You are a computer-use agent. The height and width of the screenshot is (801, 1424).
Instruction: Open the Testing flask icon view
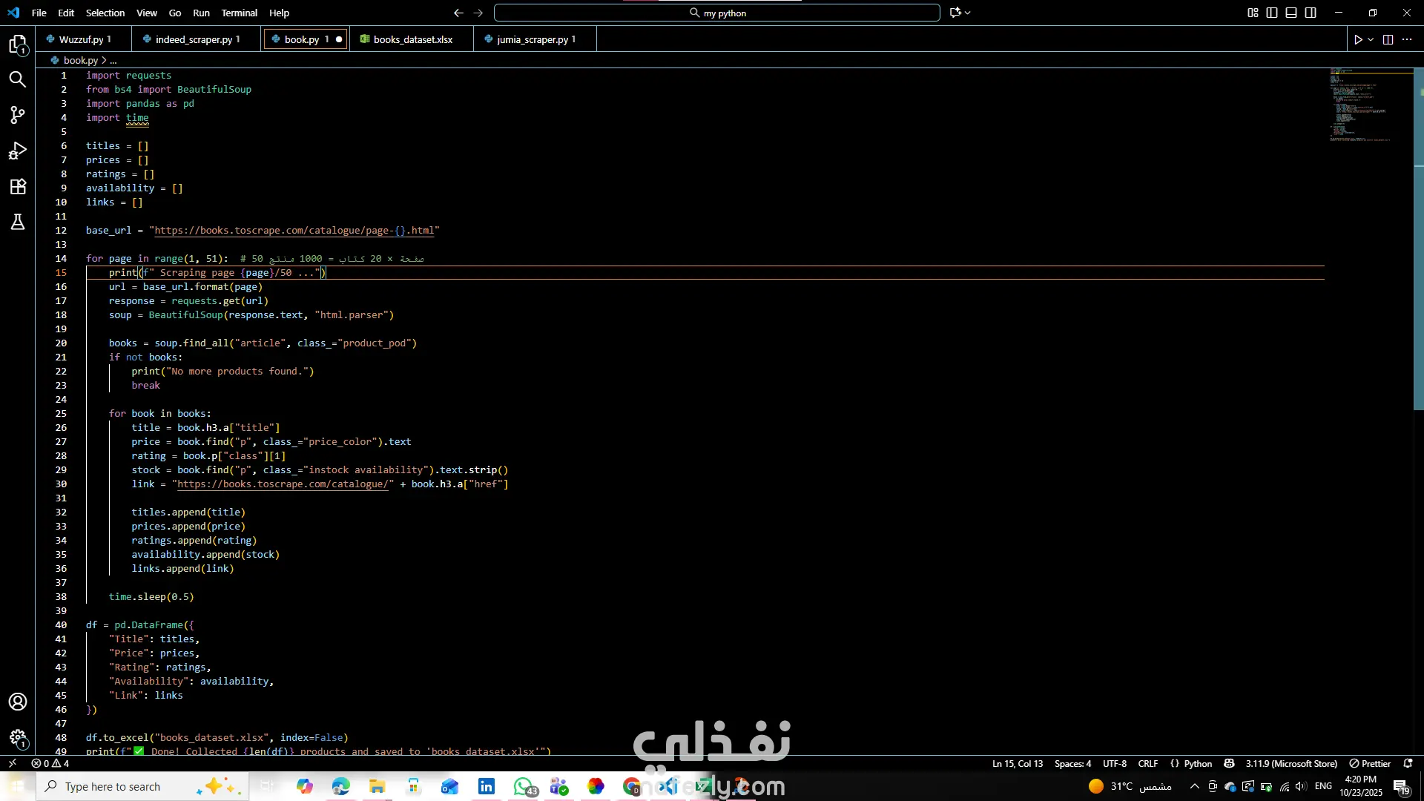tap(18, 222)
